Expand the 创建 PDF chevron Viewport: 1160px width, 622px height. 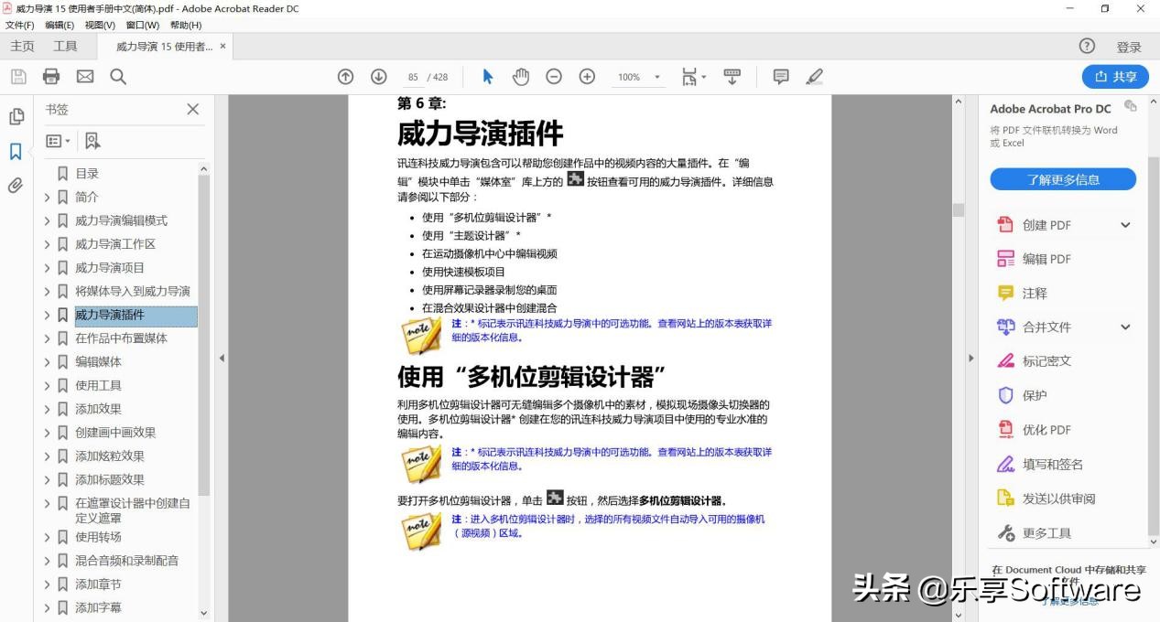point(1126,225)
